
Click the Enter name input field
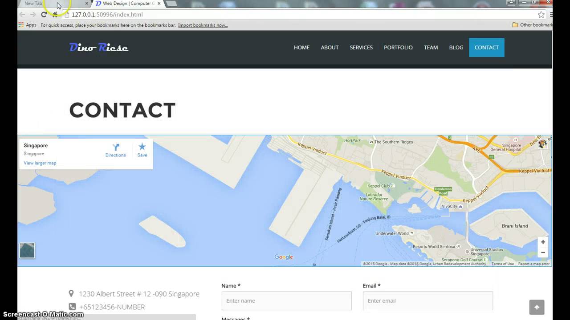(x=286, y=301)
